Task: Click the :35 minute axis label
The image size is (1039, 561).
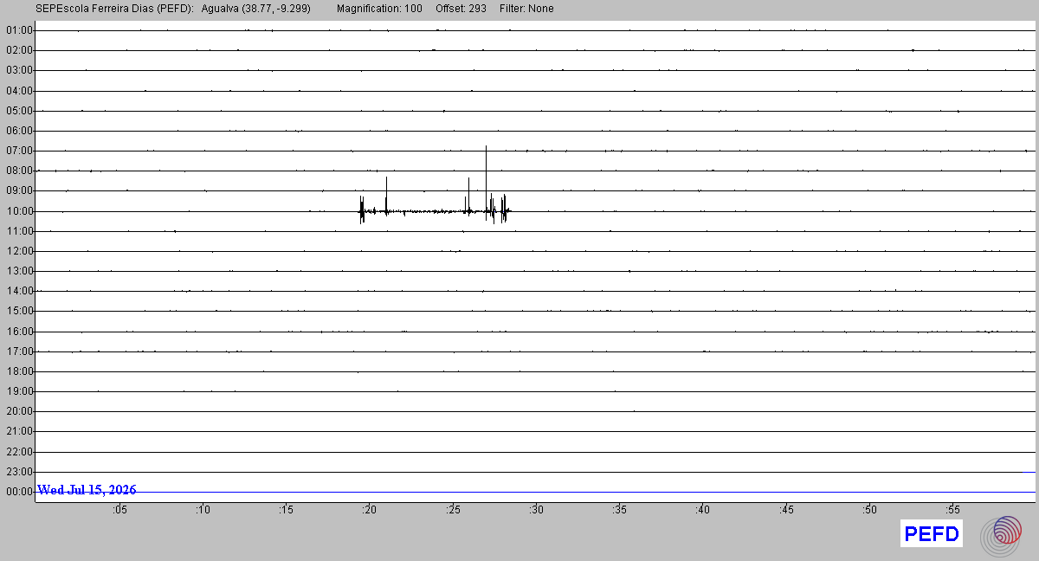Action: [619, 510]
